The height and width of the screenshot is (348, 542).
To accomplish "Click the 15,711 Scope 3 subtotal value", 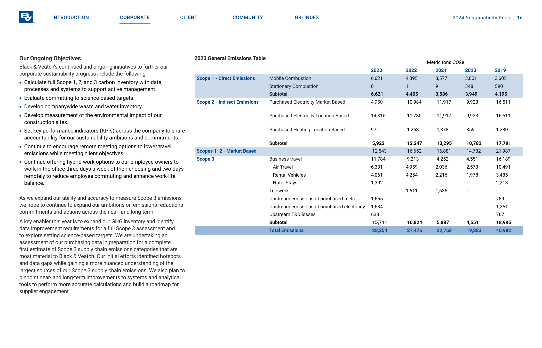I will pyautogui.click(x=379, y=222).
